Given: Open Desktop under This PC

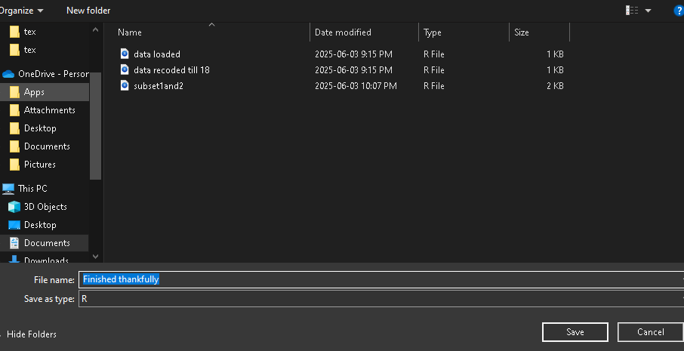Looking at the screenshot, I should point(40,225).
